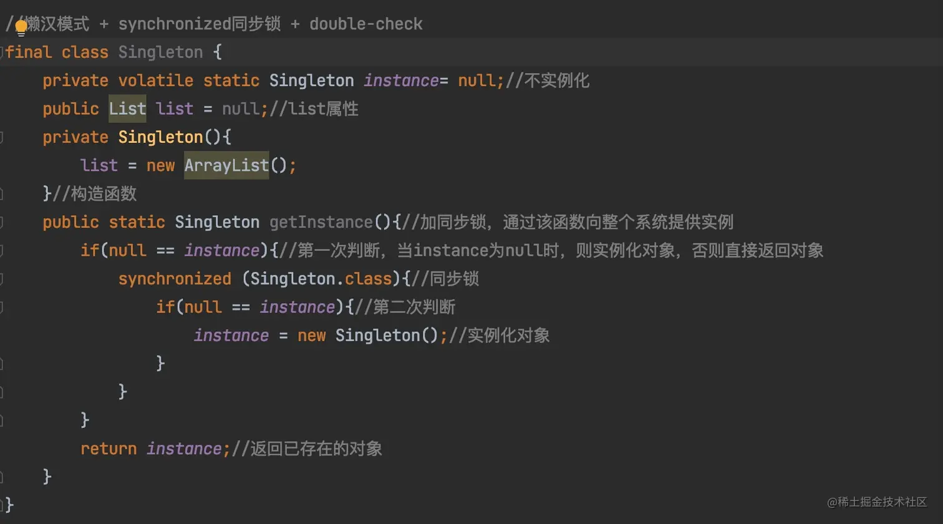
Task: Fold the second null-check if block
Action: click(x=3, y=307)
